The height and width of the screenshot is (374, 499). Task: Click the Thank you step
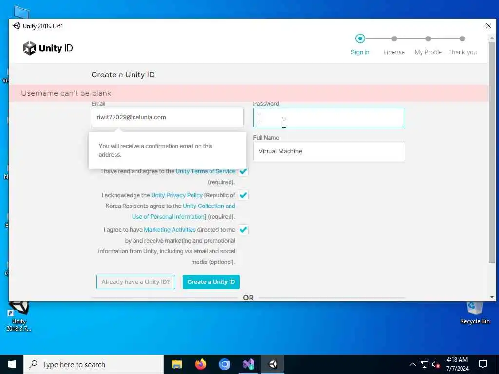click(462, 44)
